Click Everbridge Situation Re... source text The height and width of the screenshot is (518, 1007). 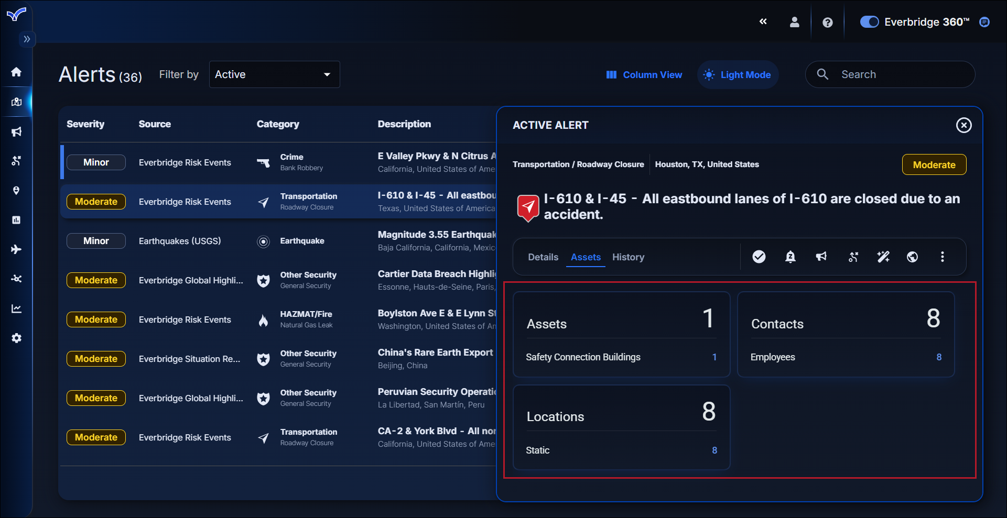[x=189, y=359]
